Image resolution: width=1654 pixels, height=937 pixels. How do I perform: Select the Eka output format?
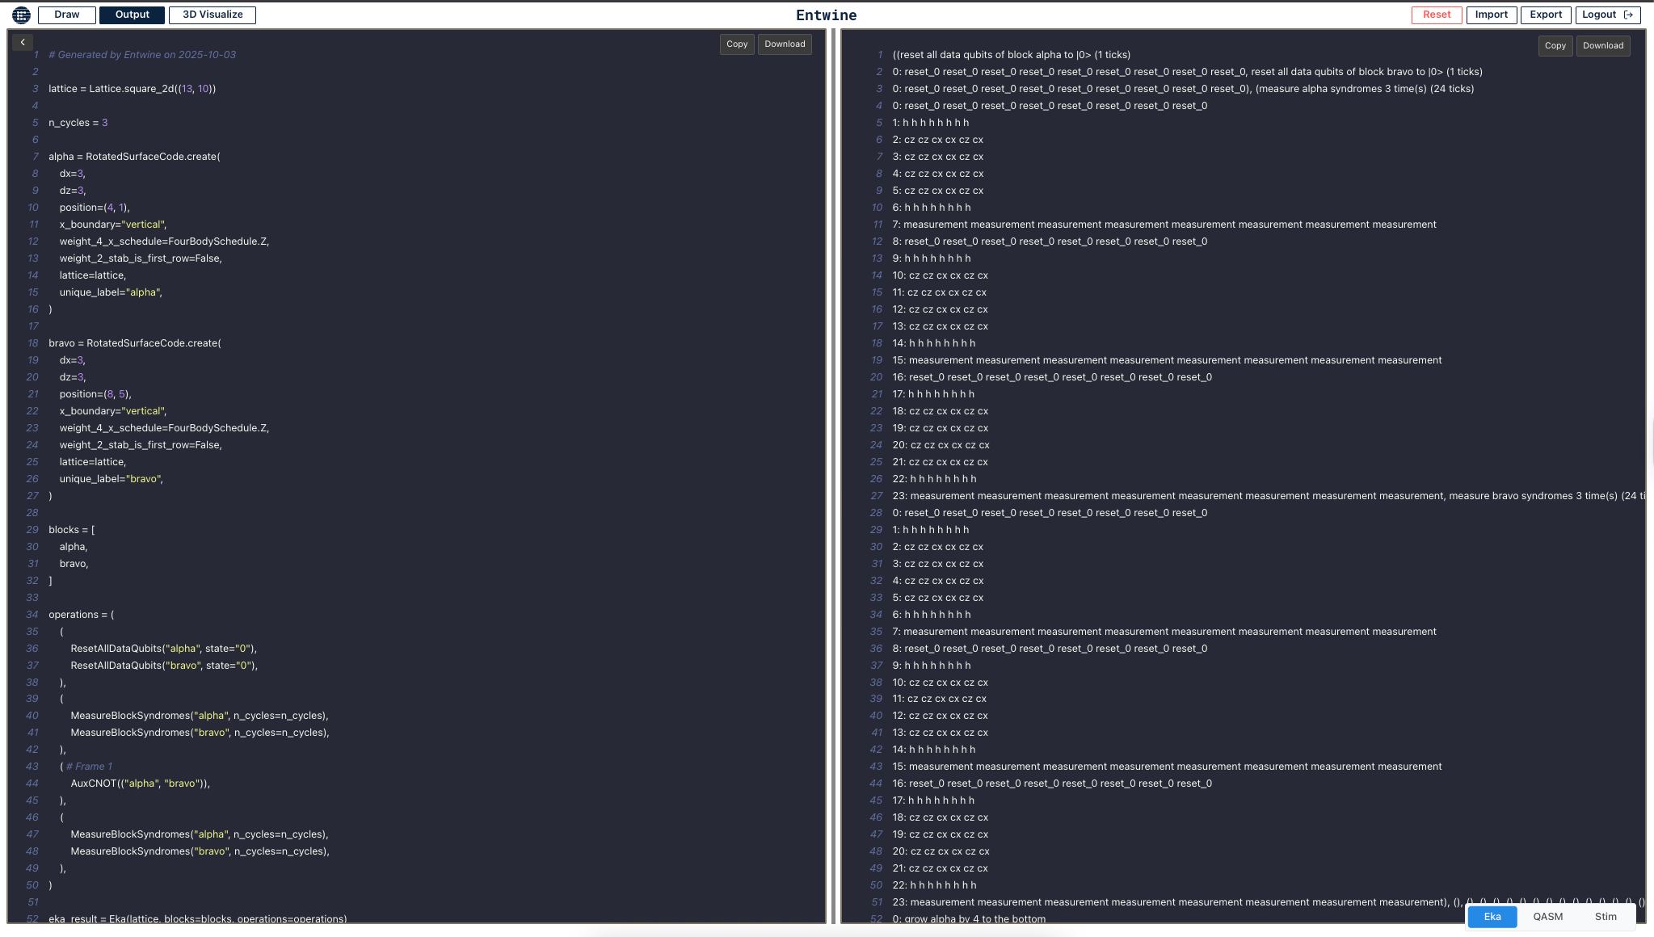[1491, 916]
